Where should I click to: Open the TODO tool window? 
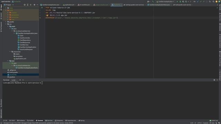pyautogui.click(x=12, y=121)
